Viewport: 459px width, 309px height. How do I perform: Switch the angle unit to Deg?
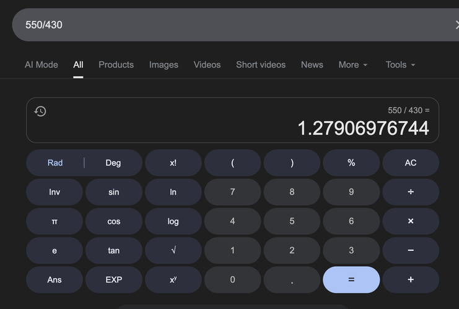coord(113,163)
